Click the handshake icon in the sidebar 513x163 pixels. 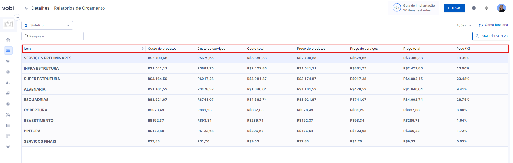coord(8,61)
